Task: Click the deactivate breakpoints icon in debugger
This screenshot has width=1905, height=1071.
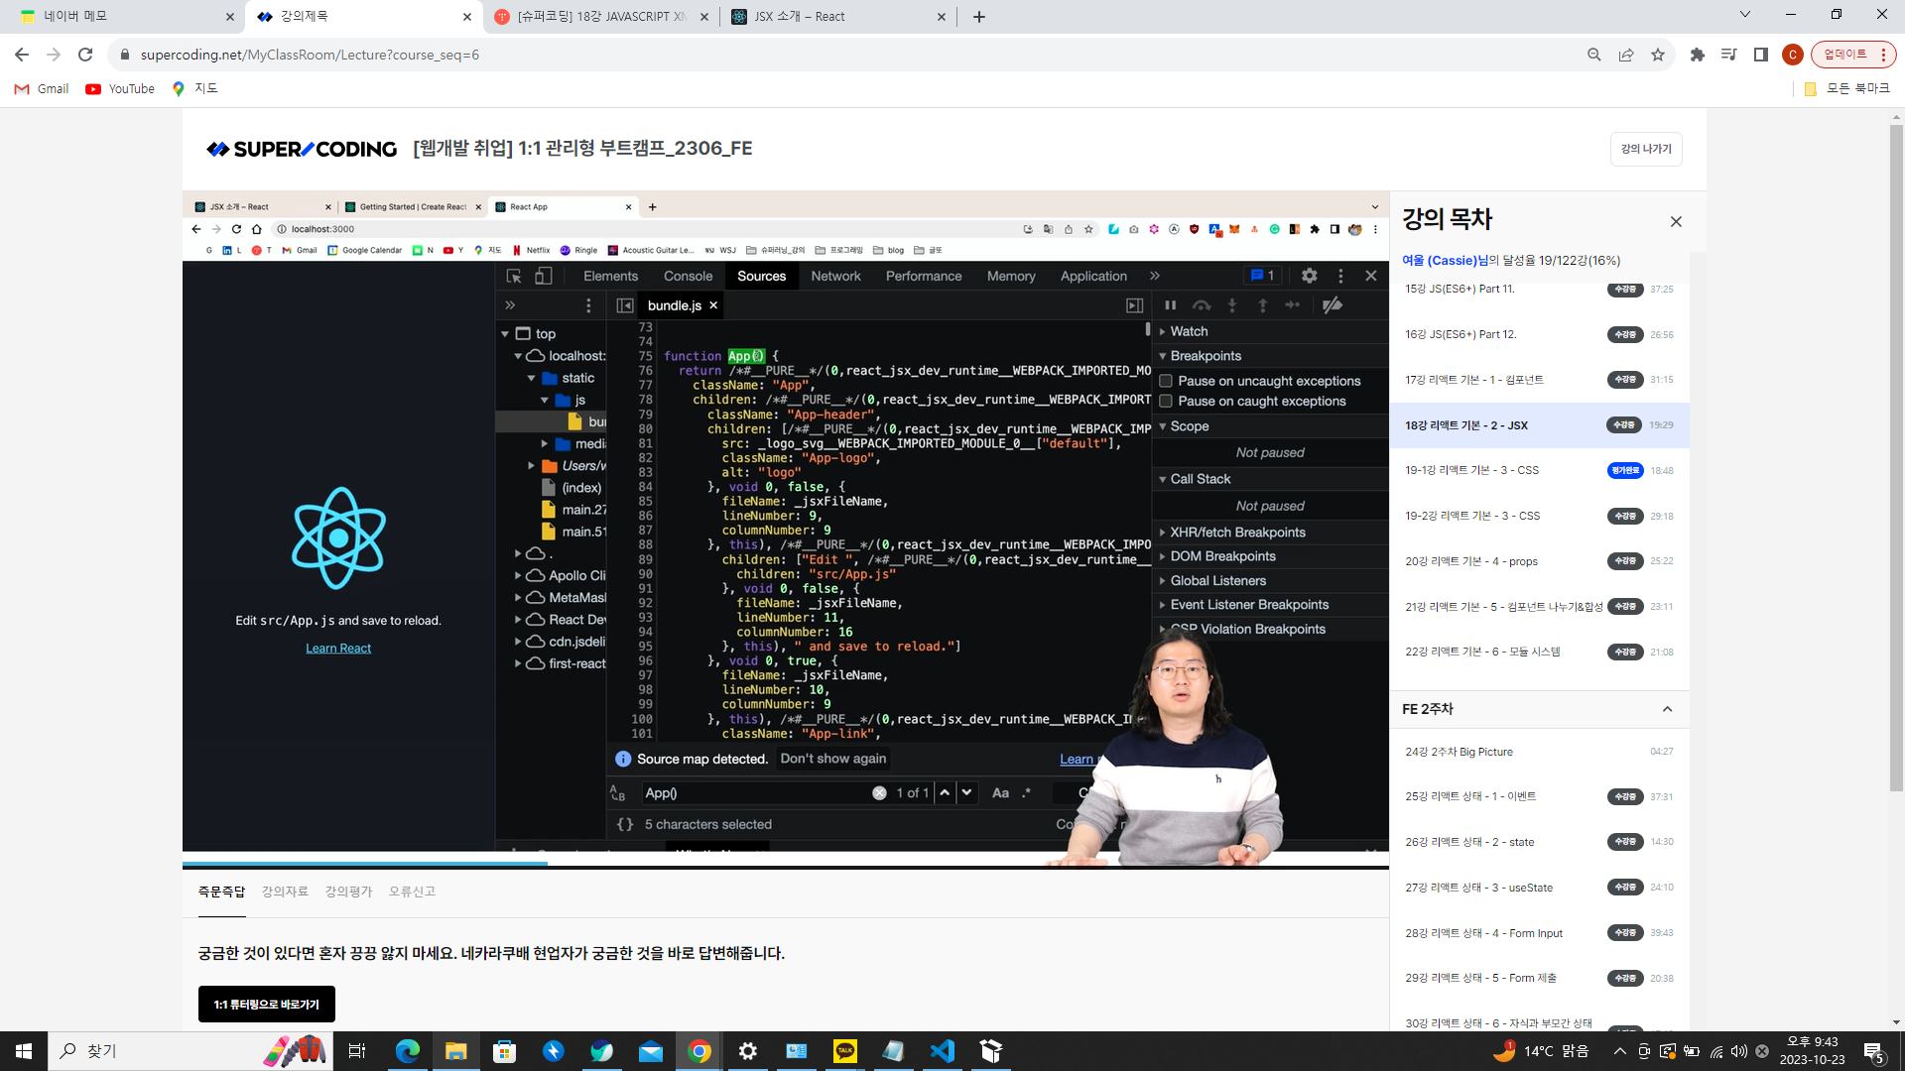Action: click(1333, 305)
